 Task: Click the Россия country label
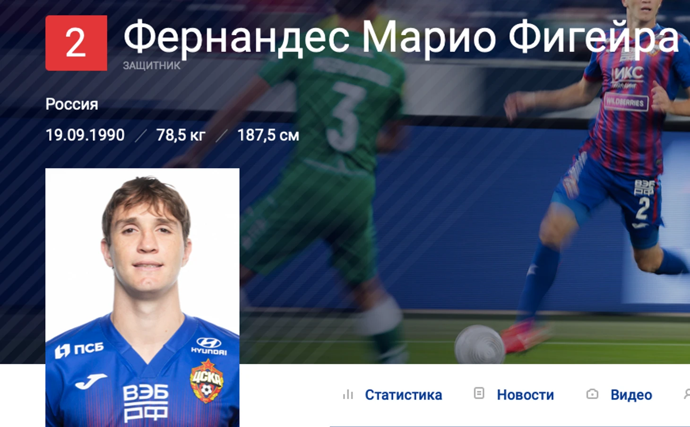coord(72,105)
